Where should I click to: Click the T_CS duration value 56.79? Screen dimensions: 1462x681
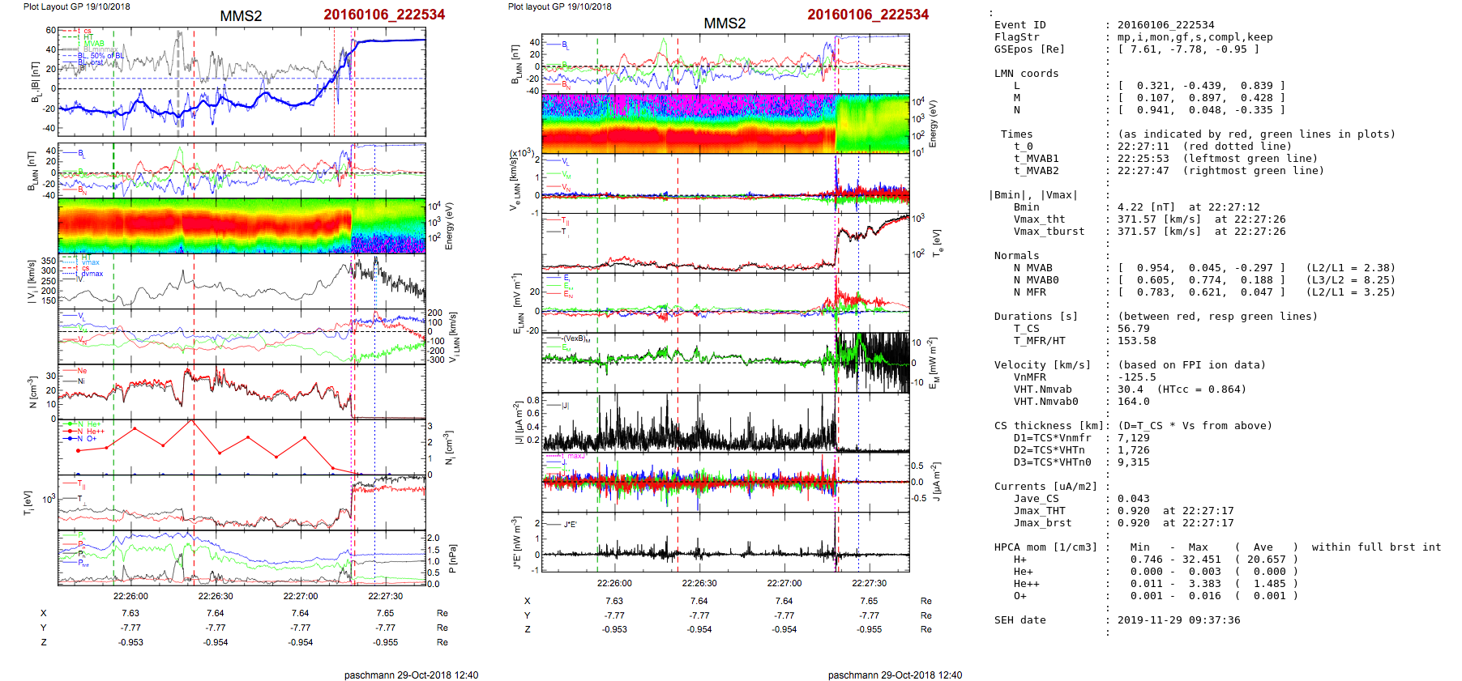[x=1133, y=329]
